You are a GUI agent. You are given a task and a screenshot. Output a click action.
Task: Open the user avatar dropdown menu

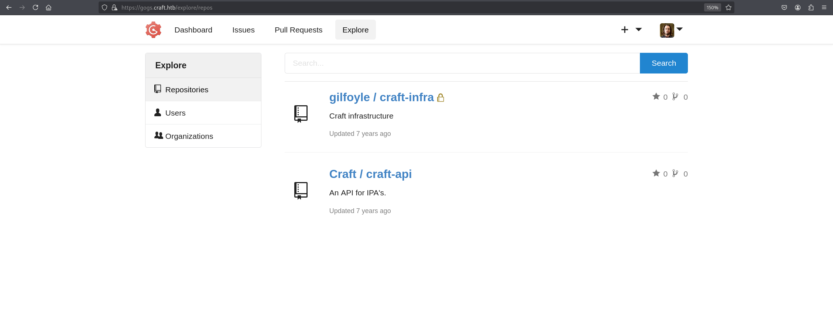671,30
